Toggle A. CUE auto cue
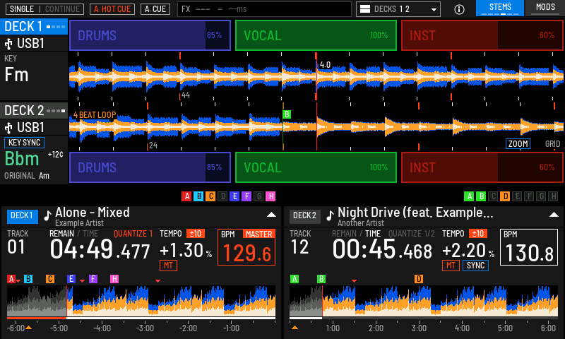Image resolution: width=565 pixels, height=339 pixels. pyautogui.click(x=155, y=9)
